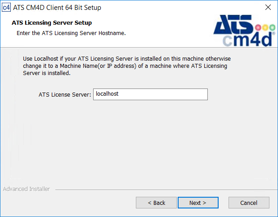Click the 'ATS Licensing Server Setup' heading
This screenshot has width=278, height=217.
[x=52, y=22]
